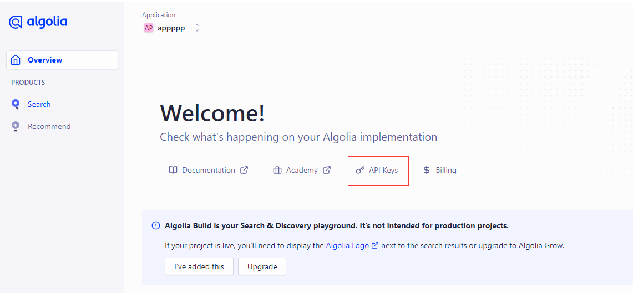This screenshot has height=293, width=633.
Task: Click the PRODUCTS section heading
Action: (28, 82)
